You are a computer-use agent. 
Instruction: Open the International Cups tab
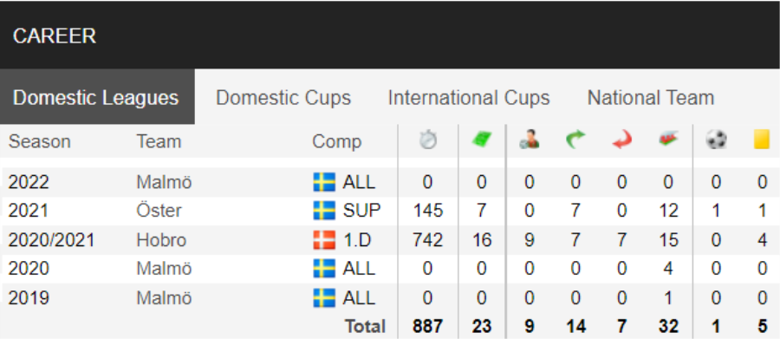(469, 98)
